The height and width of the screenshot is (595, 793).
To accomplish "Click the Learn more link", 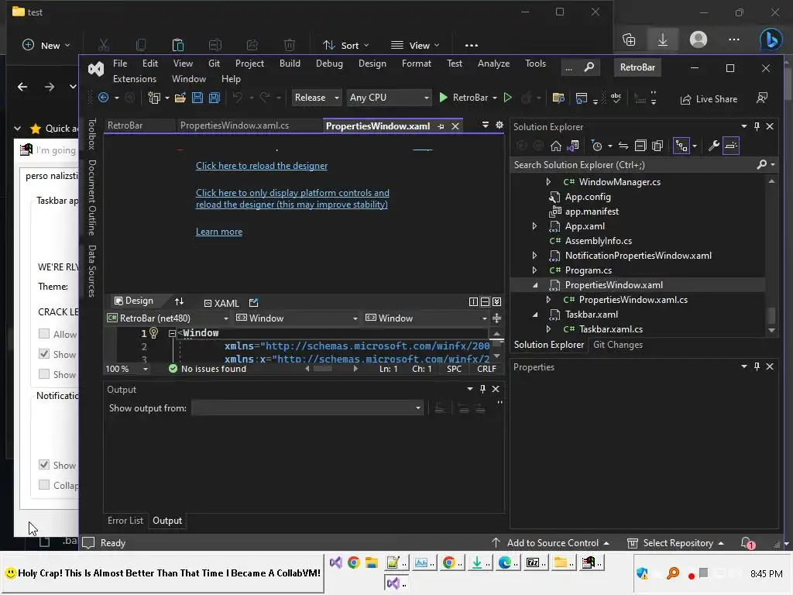I will [x=219, y=232].
